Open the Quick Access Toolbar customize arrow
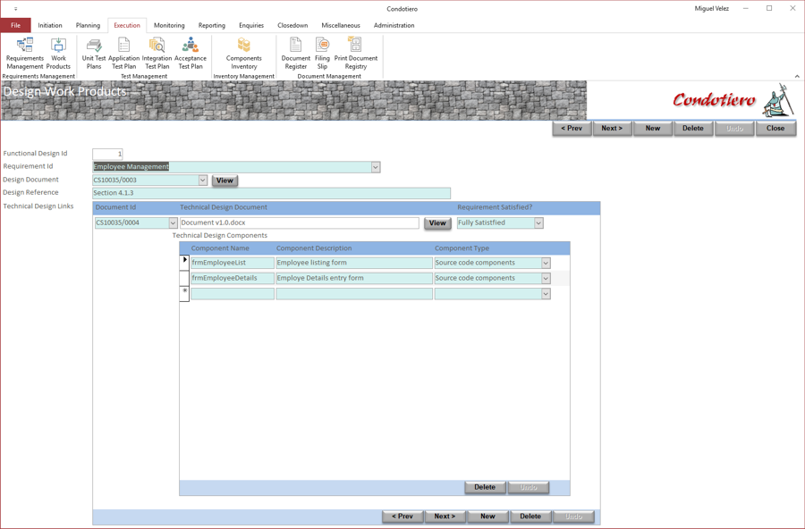The height and width of the screenshot is (529, 805). pos(15,9)
